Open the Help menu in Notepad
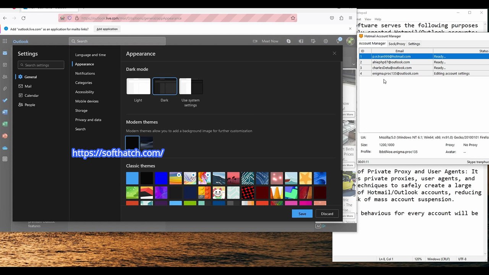 coord(378,19)
